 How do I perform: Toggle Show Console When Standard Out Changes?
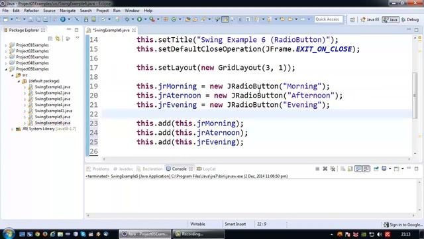click(358, 169)
